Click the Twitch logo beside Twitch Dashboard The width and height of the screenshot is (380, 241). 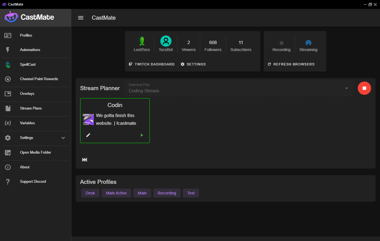pyautogui.click(x=131, y=64)
